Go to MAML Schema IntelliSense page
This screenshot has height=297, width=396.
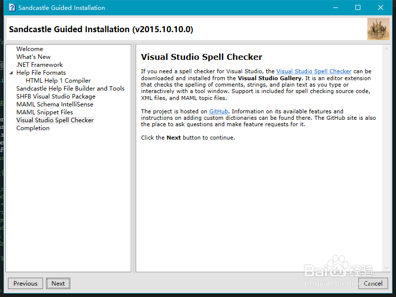click(x=54, y=104)
